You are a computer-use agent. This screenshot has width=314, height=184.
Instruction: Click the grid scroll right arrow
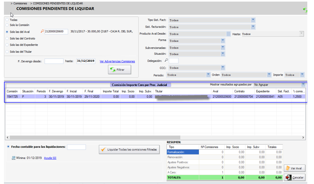303,138
